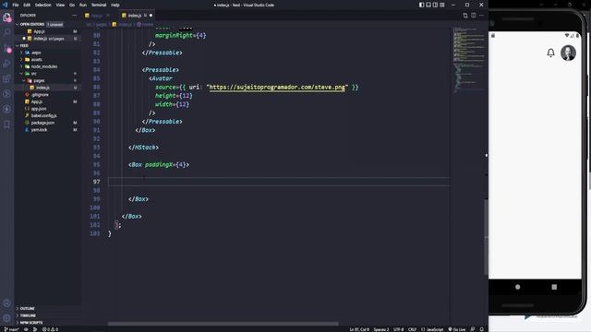
Task: Click the main git branch in status bar
Action: click(11, 329)
